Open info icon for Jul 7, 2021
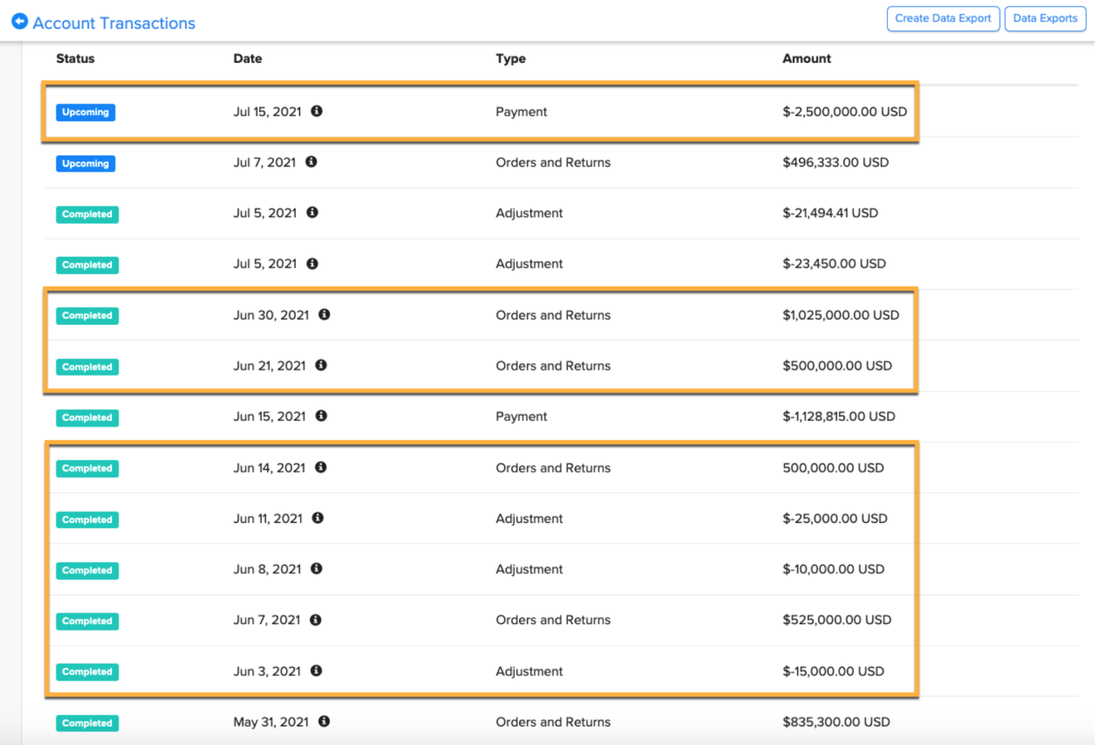The height and width of the screenshot is (745, 1095). [x=311, y=162]
